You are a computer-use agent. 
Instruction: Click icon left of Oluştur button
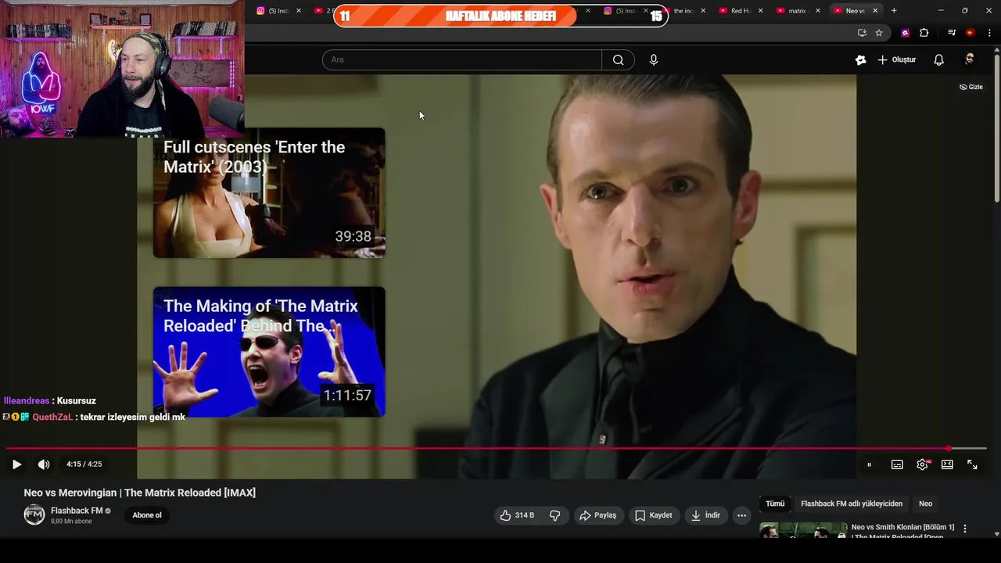point(861,60)
